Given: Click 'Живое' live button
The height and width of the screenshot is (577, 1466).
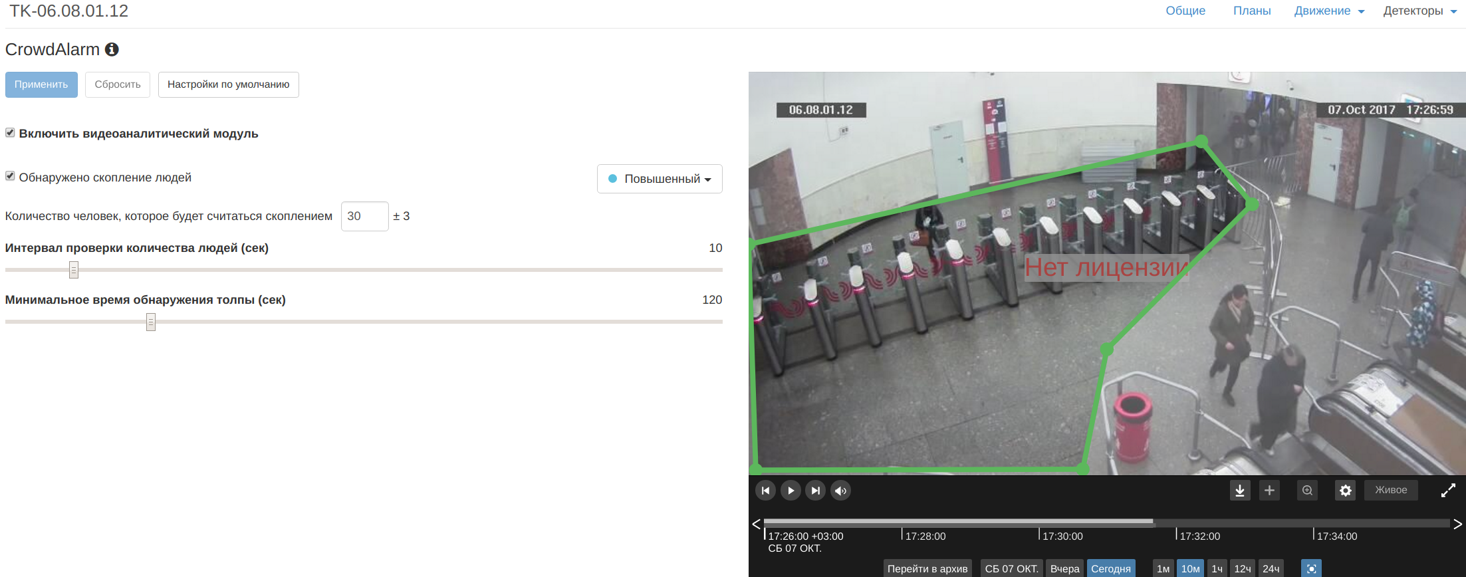Looking at the screenshot, I should coord(1391,490).
